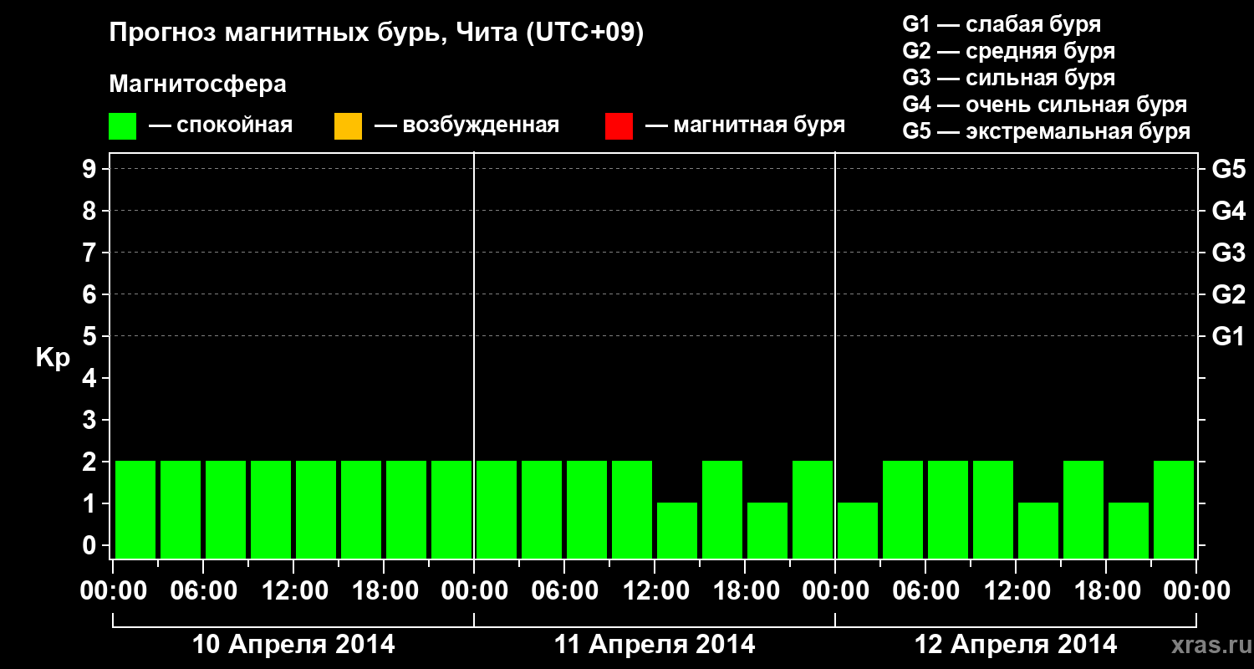1254x669 pixels.
Task: Click the orange 'возбужденная' legend swatch
Action: click(x=348, y=126)
